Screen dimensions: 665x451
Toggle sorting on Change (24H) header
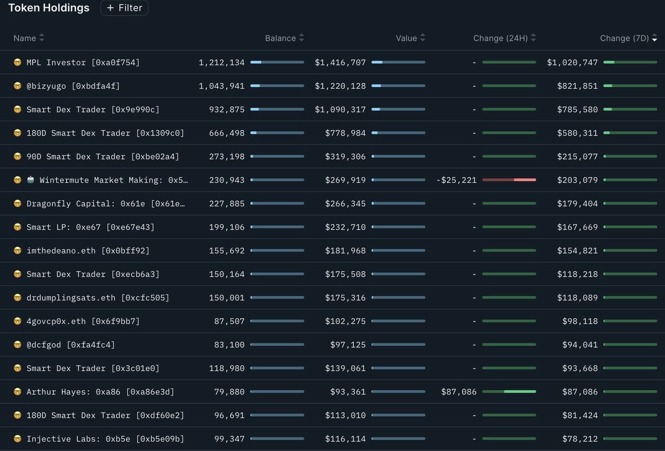[533, 38]
